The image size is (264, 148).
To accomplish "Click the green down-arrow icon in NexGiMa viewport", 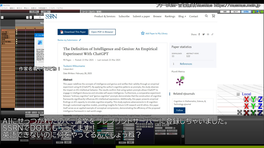I will [254, 12].
